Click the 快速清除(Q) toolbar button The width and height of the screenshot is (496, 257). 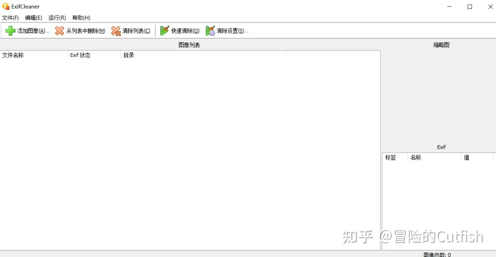[185, 30]
